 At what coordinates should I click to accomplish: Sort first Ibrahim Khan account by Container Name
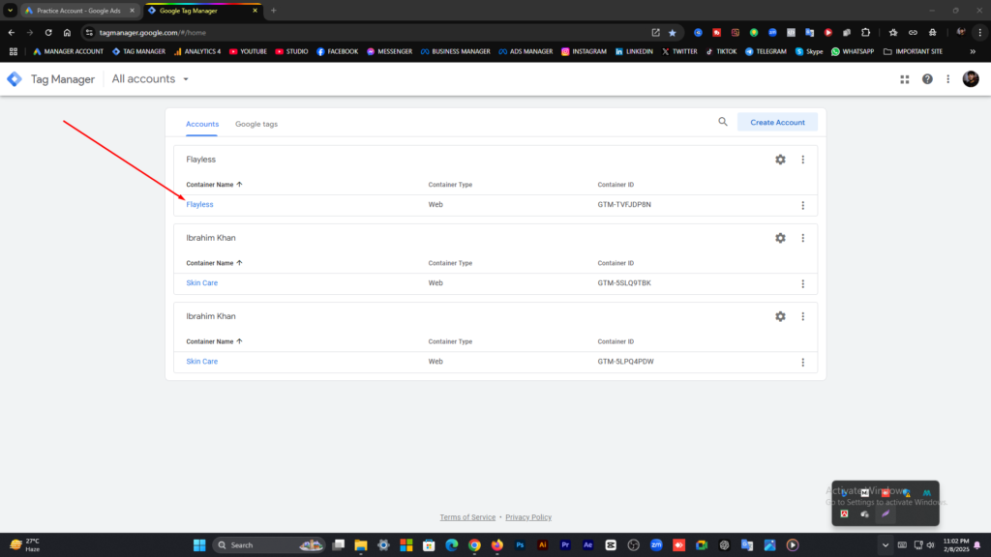(214, 263)
